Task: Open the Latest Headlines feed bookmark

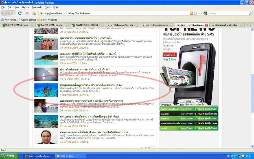Action: (x=47, y=19)
